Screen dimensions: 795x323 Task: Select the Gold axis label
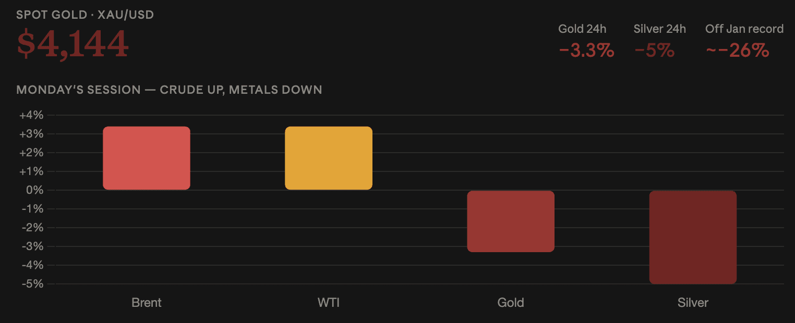(511, 303)
